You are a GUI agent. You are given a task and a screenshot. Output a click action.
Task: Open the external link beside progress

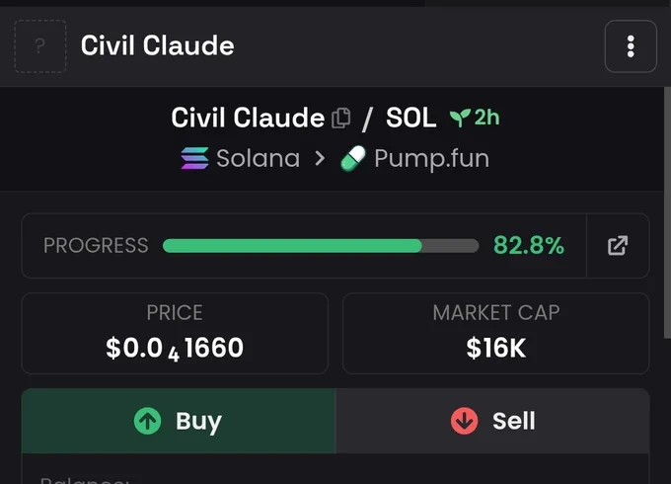(618, 245)
